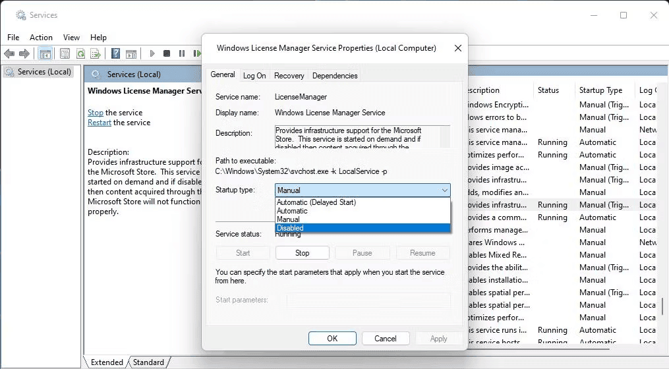Click the Export List toolbar icon

96,53
